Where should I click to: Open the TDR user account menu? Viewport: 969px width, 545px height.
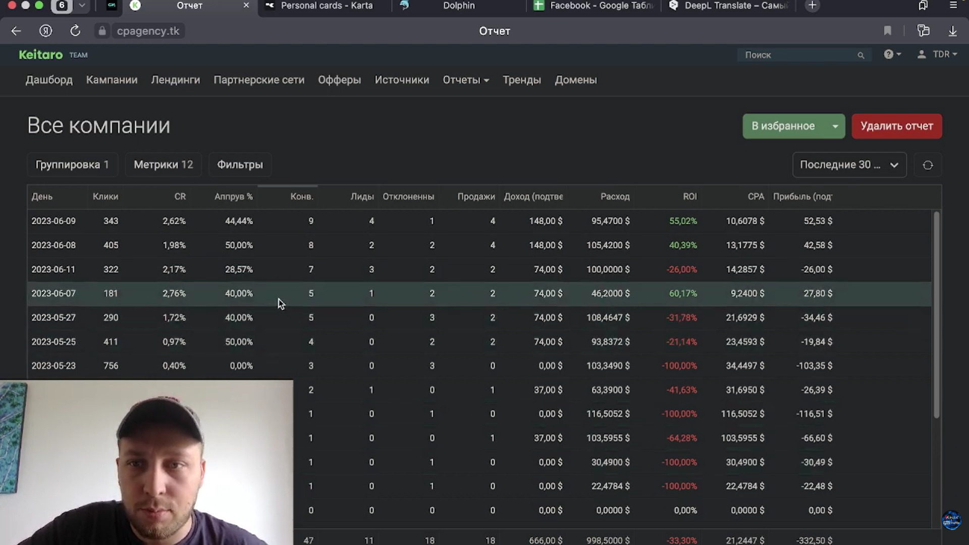(x=937, y=54)
